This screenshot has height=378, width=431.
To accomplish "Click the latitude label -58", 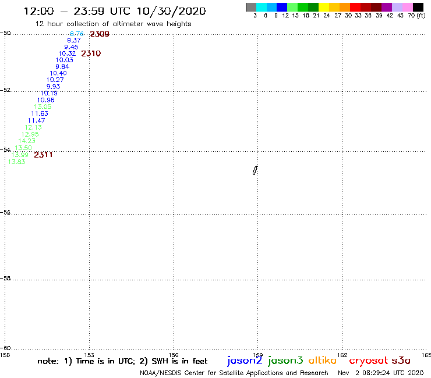I will pos(5,278).
